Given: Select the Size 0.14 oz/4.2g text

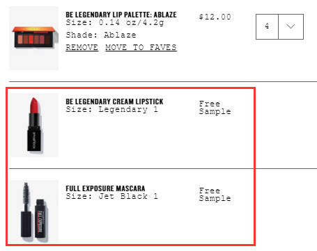Looking at the screenshot, I should 115,23.
